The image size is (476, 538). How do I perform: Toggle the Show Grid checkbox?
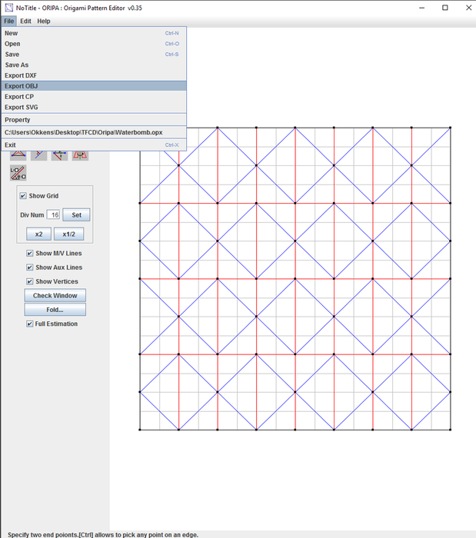23,196
